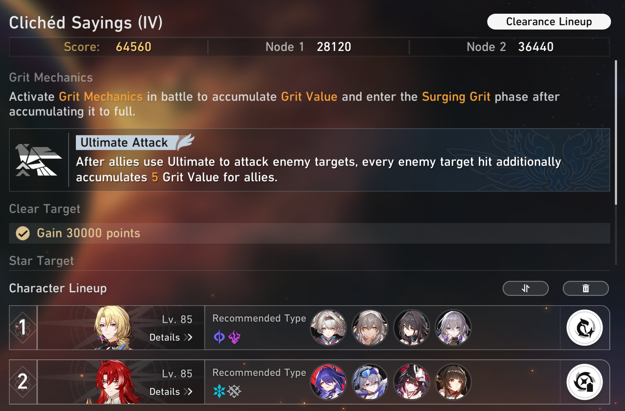Click the swap lineup order icon button

tap(526, 288)
